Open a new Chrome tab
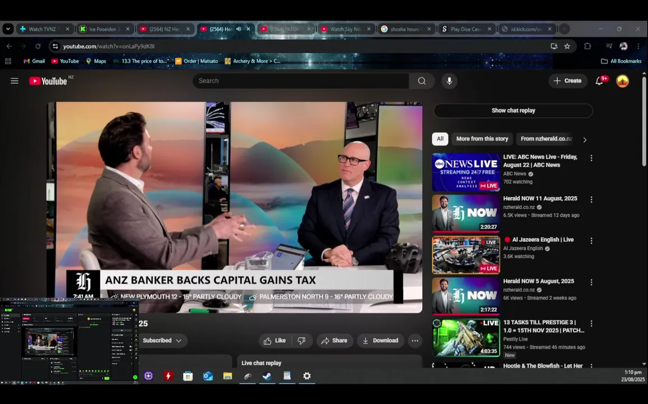Screen dimensions: 648x404 tap(564, 29)
